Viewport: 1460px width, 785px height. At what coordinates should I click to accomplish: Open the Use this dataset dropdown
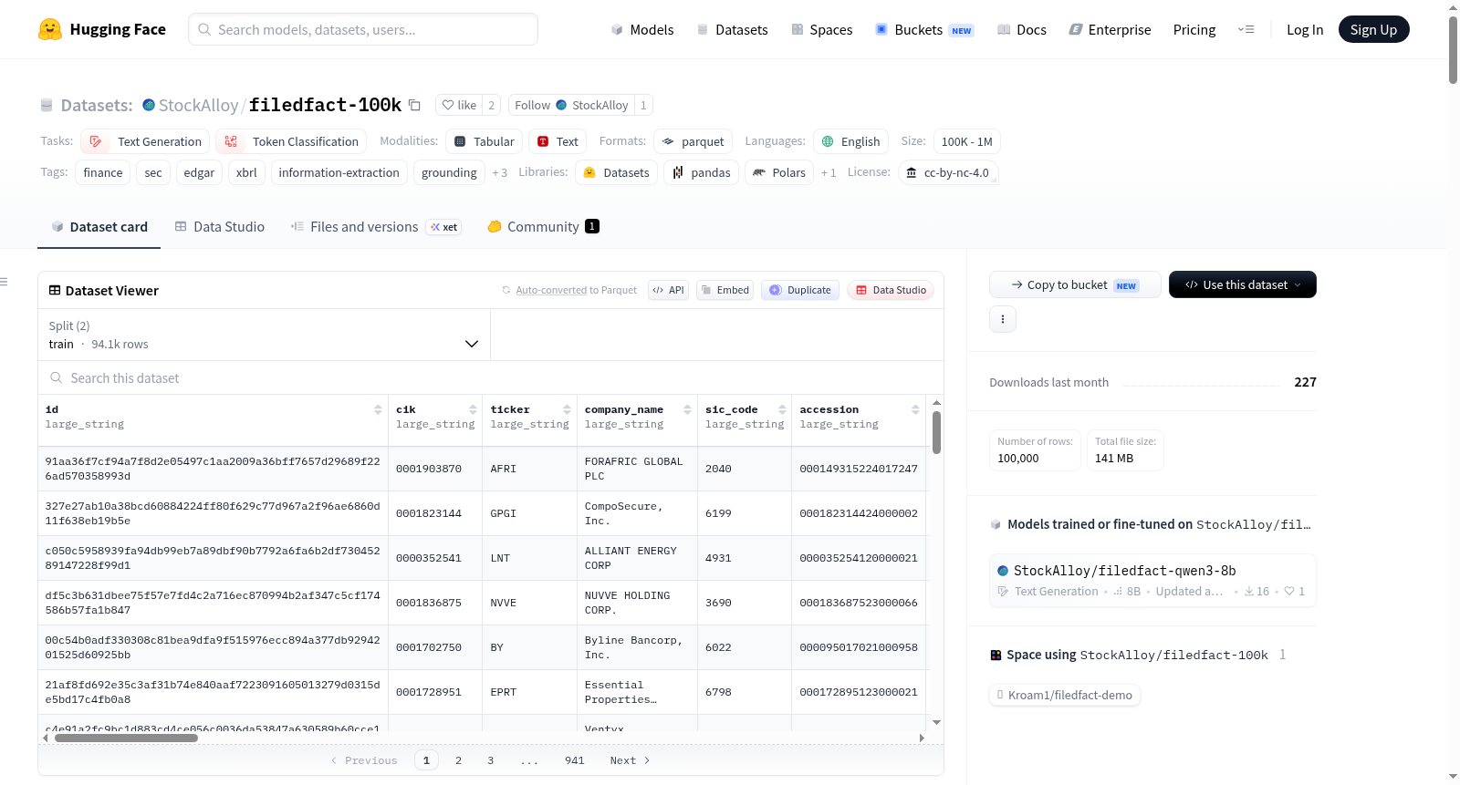click(1242, 284)
